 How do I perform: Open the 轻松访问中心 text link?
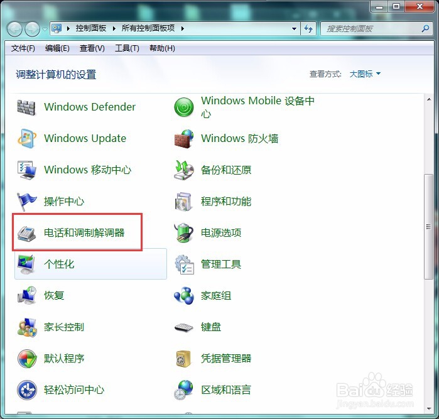74,390
